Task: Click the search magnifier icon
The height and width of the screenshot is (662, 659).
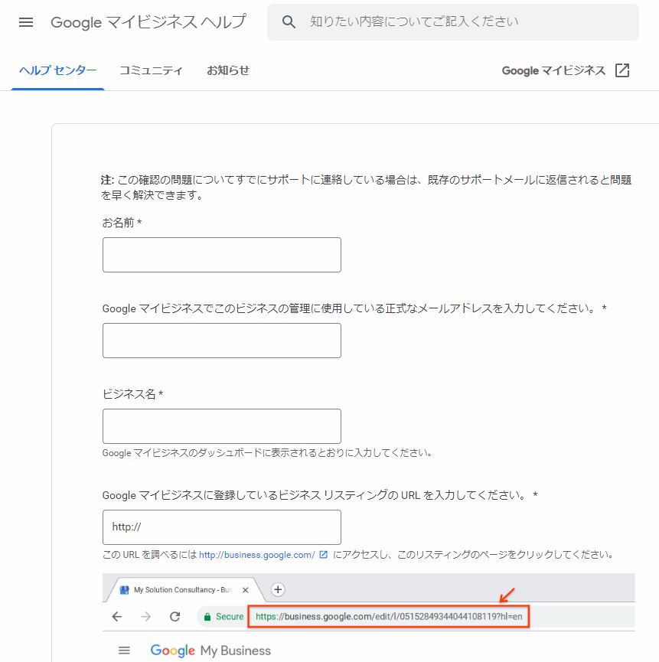Action: 289,22
